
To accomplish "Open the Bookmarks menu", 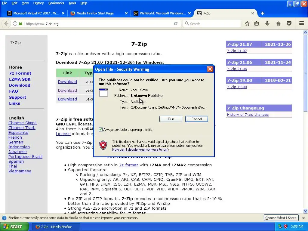I will (56, 3).
